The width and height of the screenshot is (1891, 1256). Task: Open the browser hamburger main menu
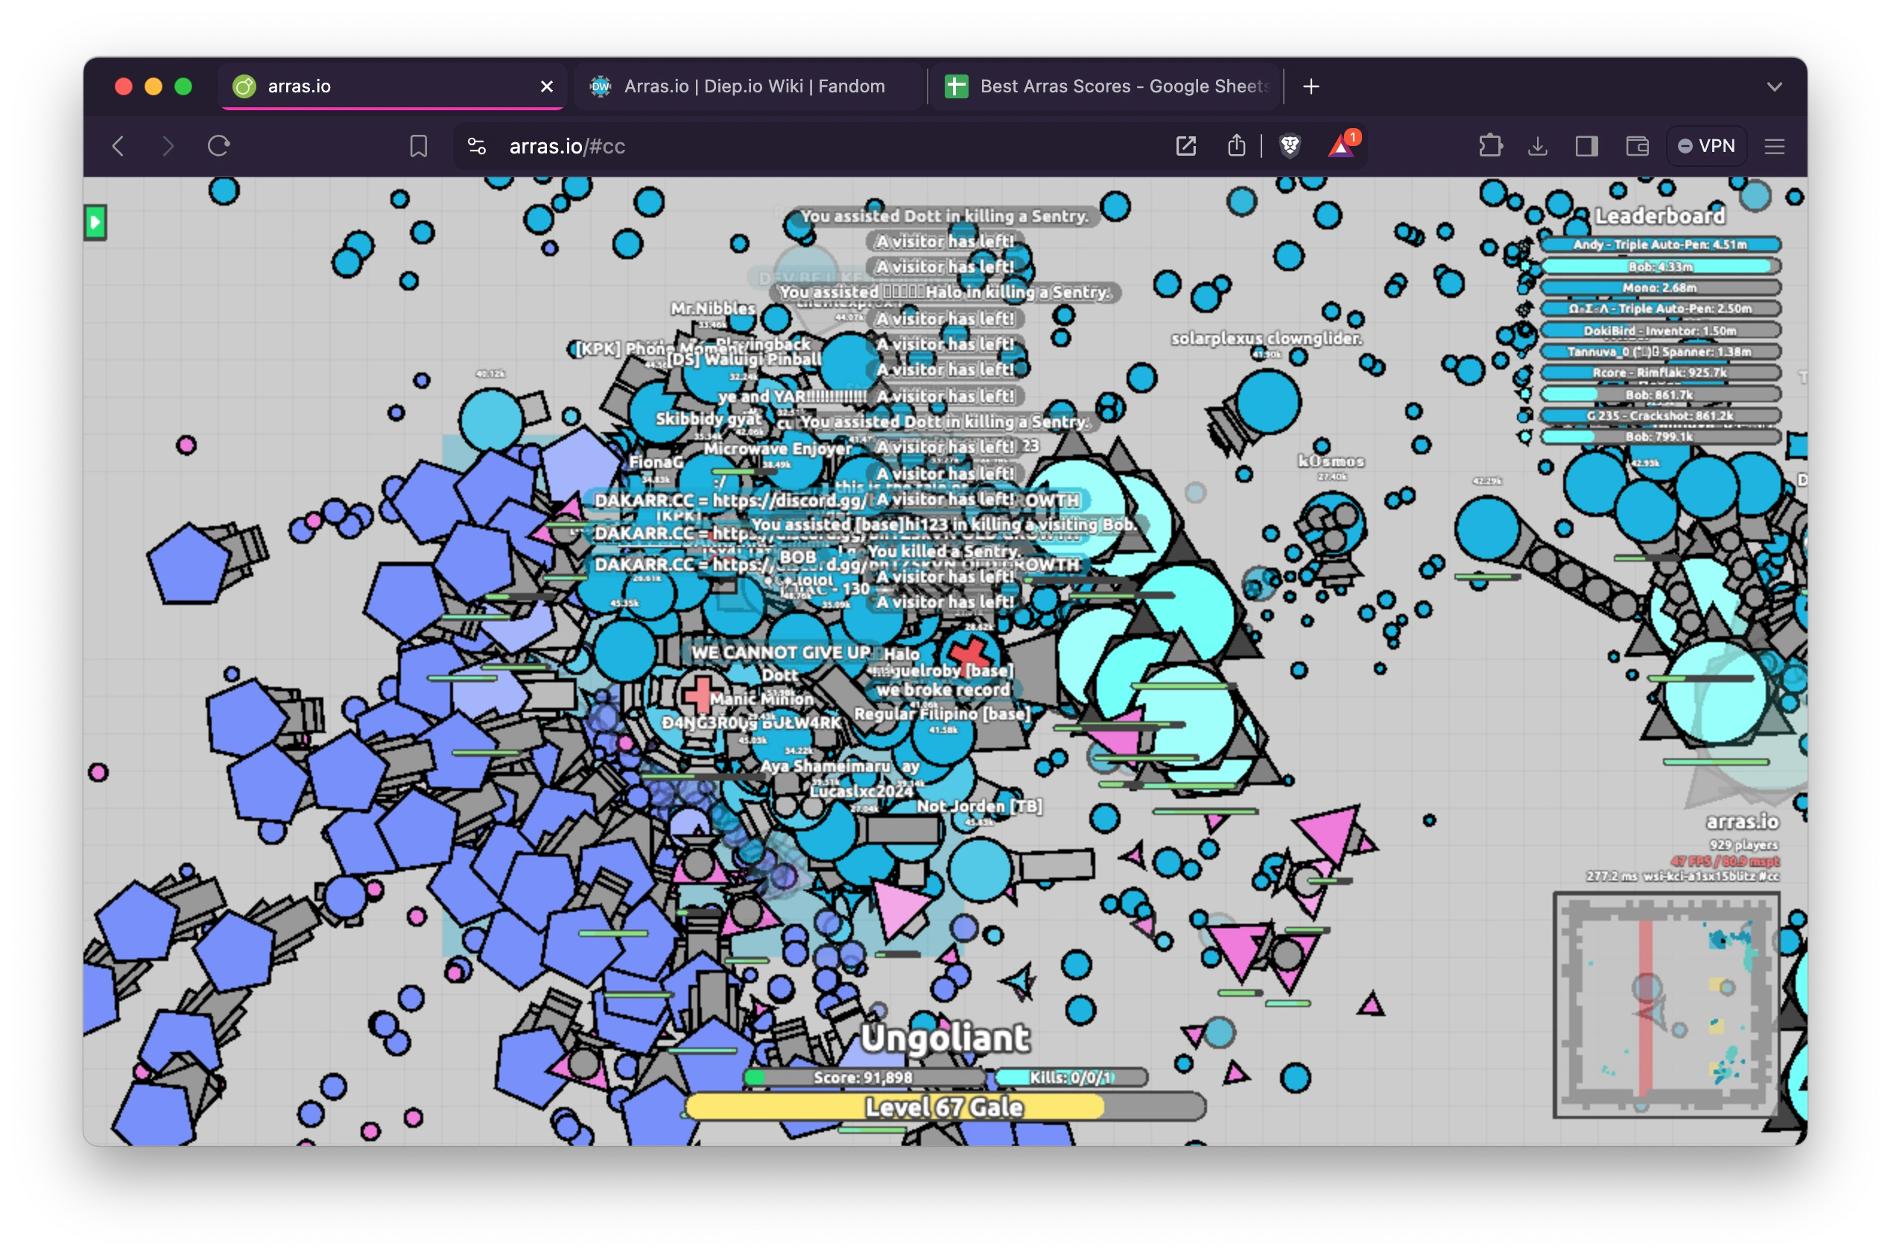point(1774,146)
